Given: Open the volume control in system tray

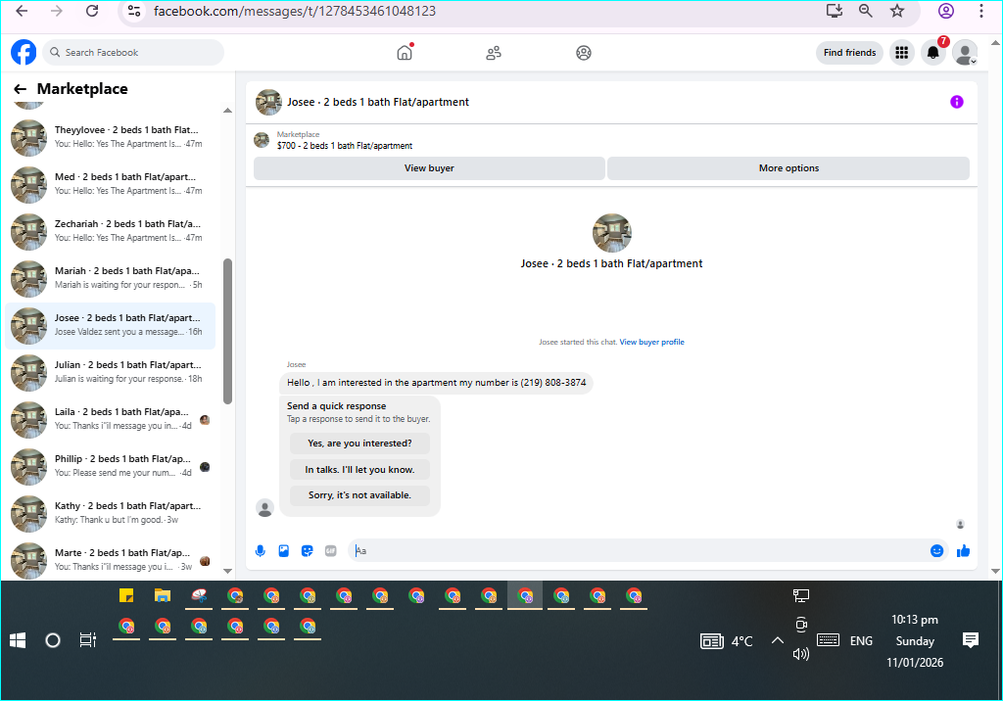Looking at the screenshot, I should point(800,654).
